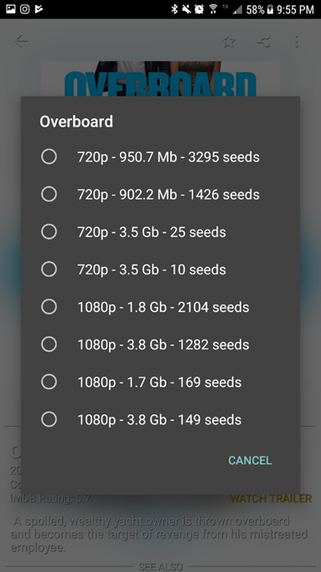The height and width of the screenshot is (572, 321).
Task: Select 720p 950.7 Mb 3295 seeds option
Action: pyautogui.click(x=160, y=157)
